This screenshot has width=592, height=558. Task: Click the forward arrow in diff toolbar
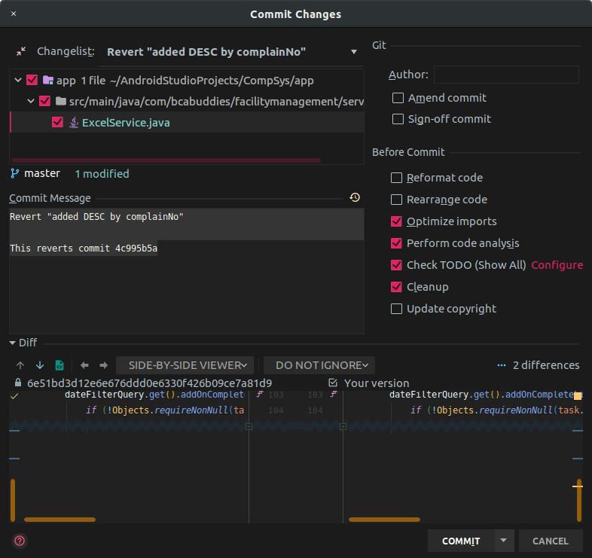[x=103, y=365]
